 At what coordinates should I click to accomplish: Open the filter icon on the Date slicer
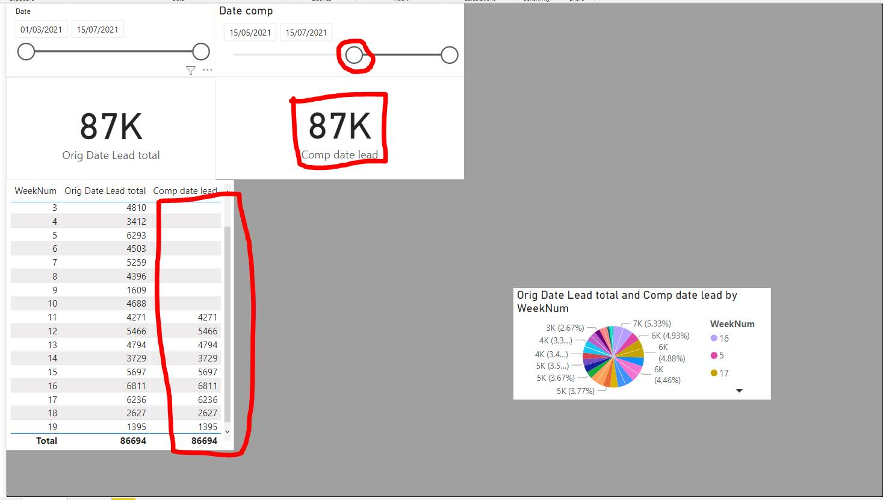[x=191, y=70]
